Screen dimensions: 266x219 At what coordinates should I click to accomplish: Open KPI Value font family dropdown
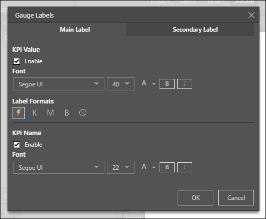[x=59, y=84]
